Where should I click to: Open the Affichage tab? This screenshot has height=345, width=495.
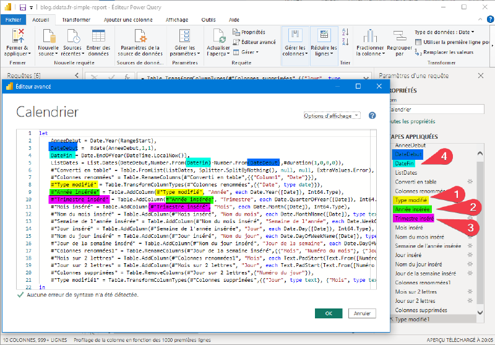click(177, 20)
